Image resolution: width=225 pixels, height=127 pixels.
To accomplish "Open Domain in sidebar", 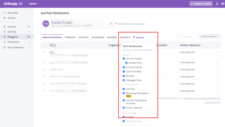I will [11, 18].
